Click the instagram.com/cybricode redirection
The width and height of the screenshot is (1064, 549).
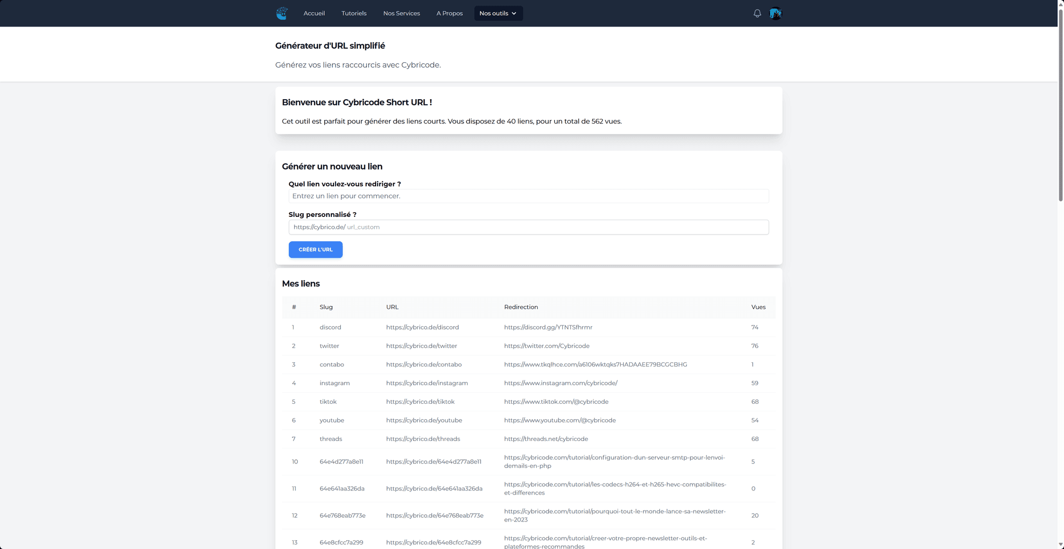(561, 383)
